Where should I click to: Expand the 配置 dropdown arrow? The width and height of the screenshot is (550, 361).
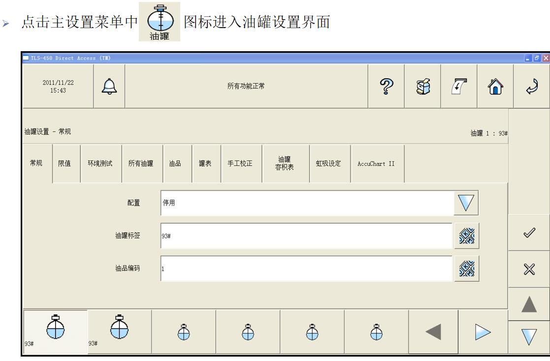pos(466,203)
